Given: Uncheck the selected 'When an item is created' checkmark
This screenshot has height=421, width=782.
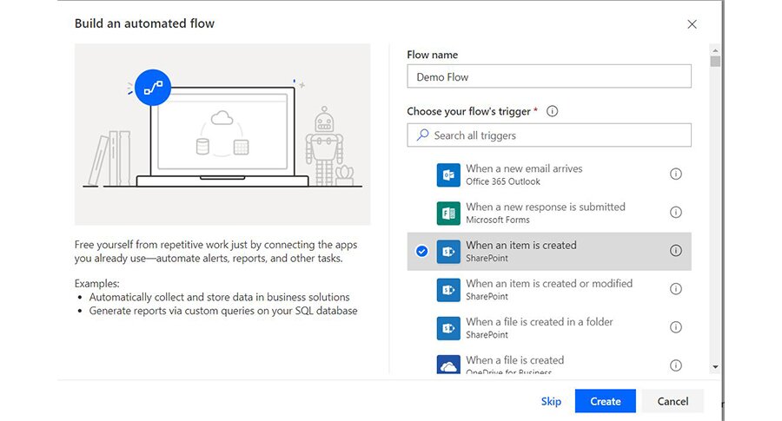Looking at the screenshot, I should [x=422, y=251].
